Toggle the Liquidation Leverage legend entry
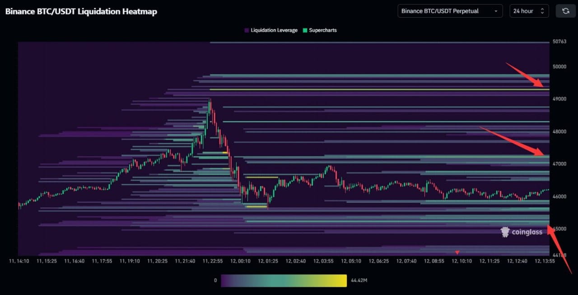Viewport: 578px width, 295px height. [x=270, y=30]
